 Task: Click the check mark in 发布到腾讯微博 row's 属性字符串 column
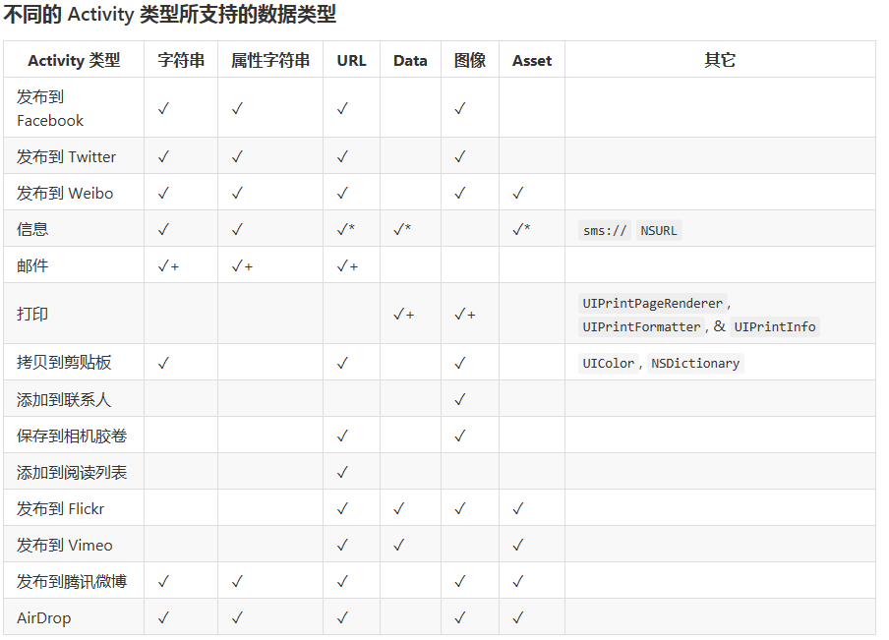pos(237,582)
